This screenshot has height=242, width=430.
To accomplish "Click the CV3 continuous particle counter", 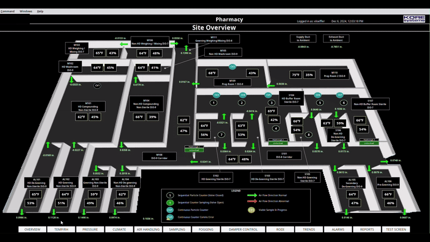I will click(216, 95).
